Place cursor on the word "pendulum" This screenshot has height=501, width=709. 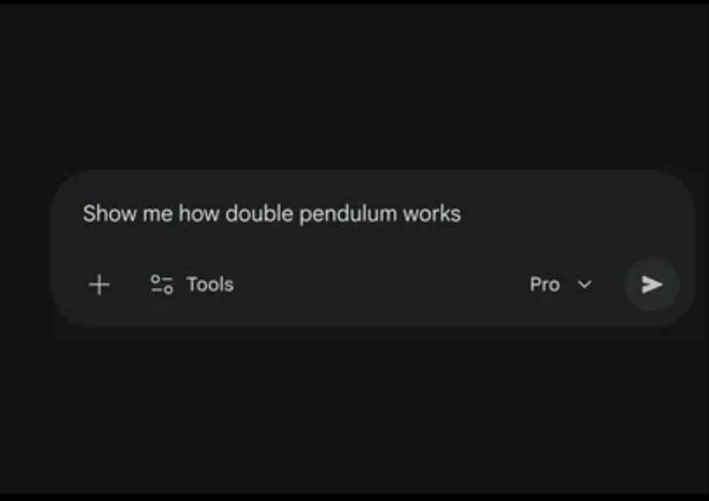(x=348, y=214)
